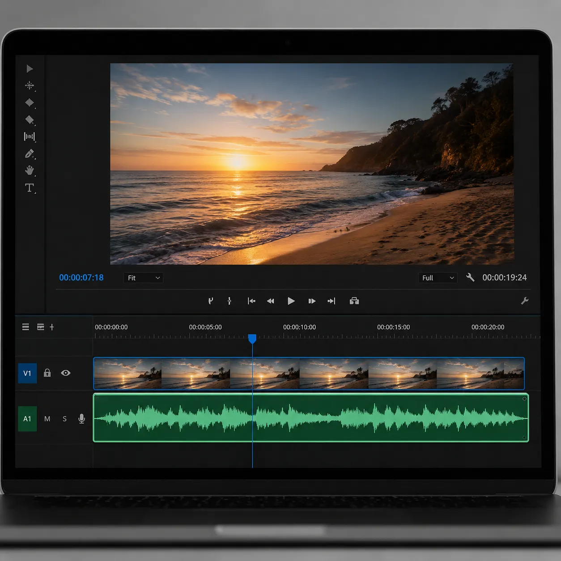Screen dimensions: 561x561
Task: Open the Full playback resolution dropdown
Action: pyautogui.click(x=438, y=278)
